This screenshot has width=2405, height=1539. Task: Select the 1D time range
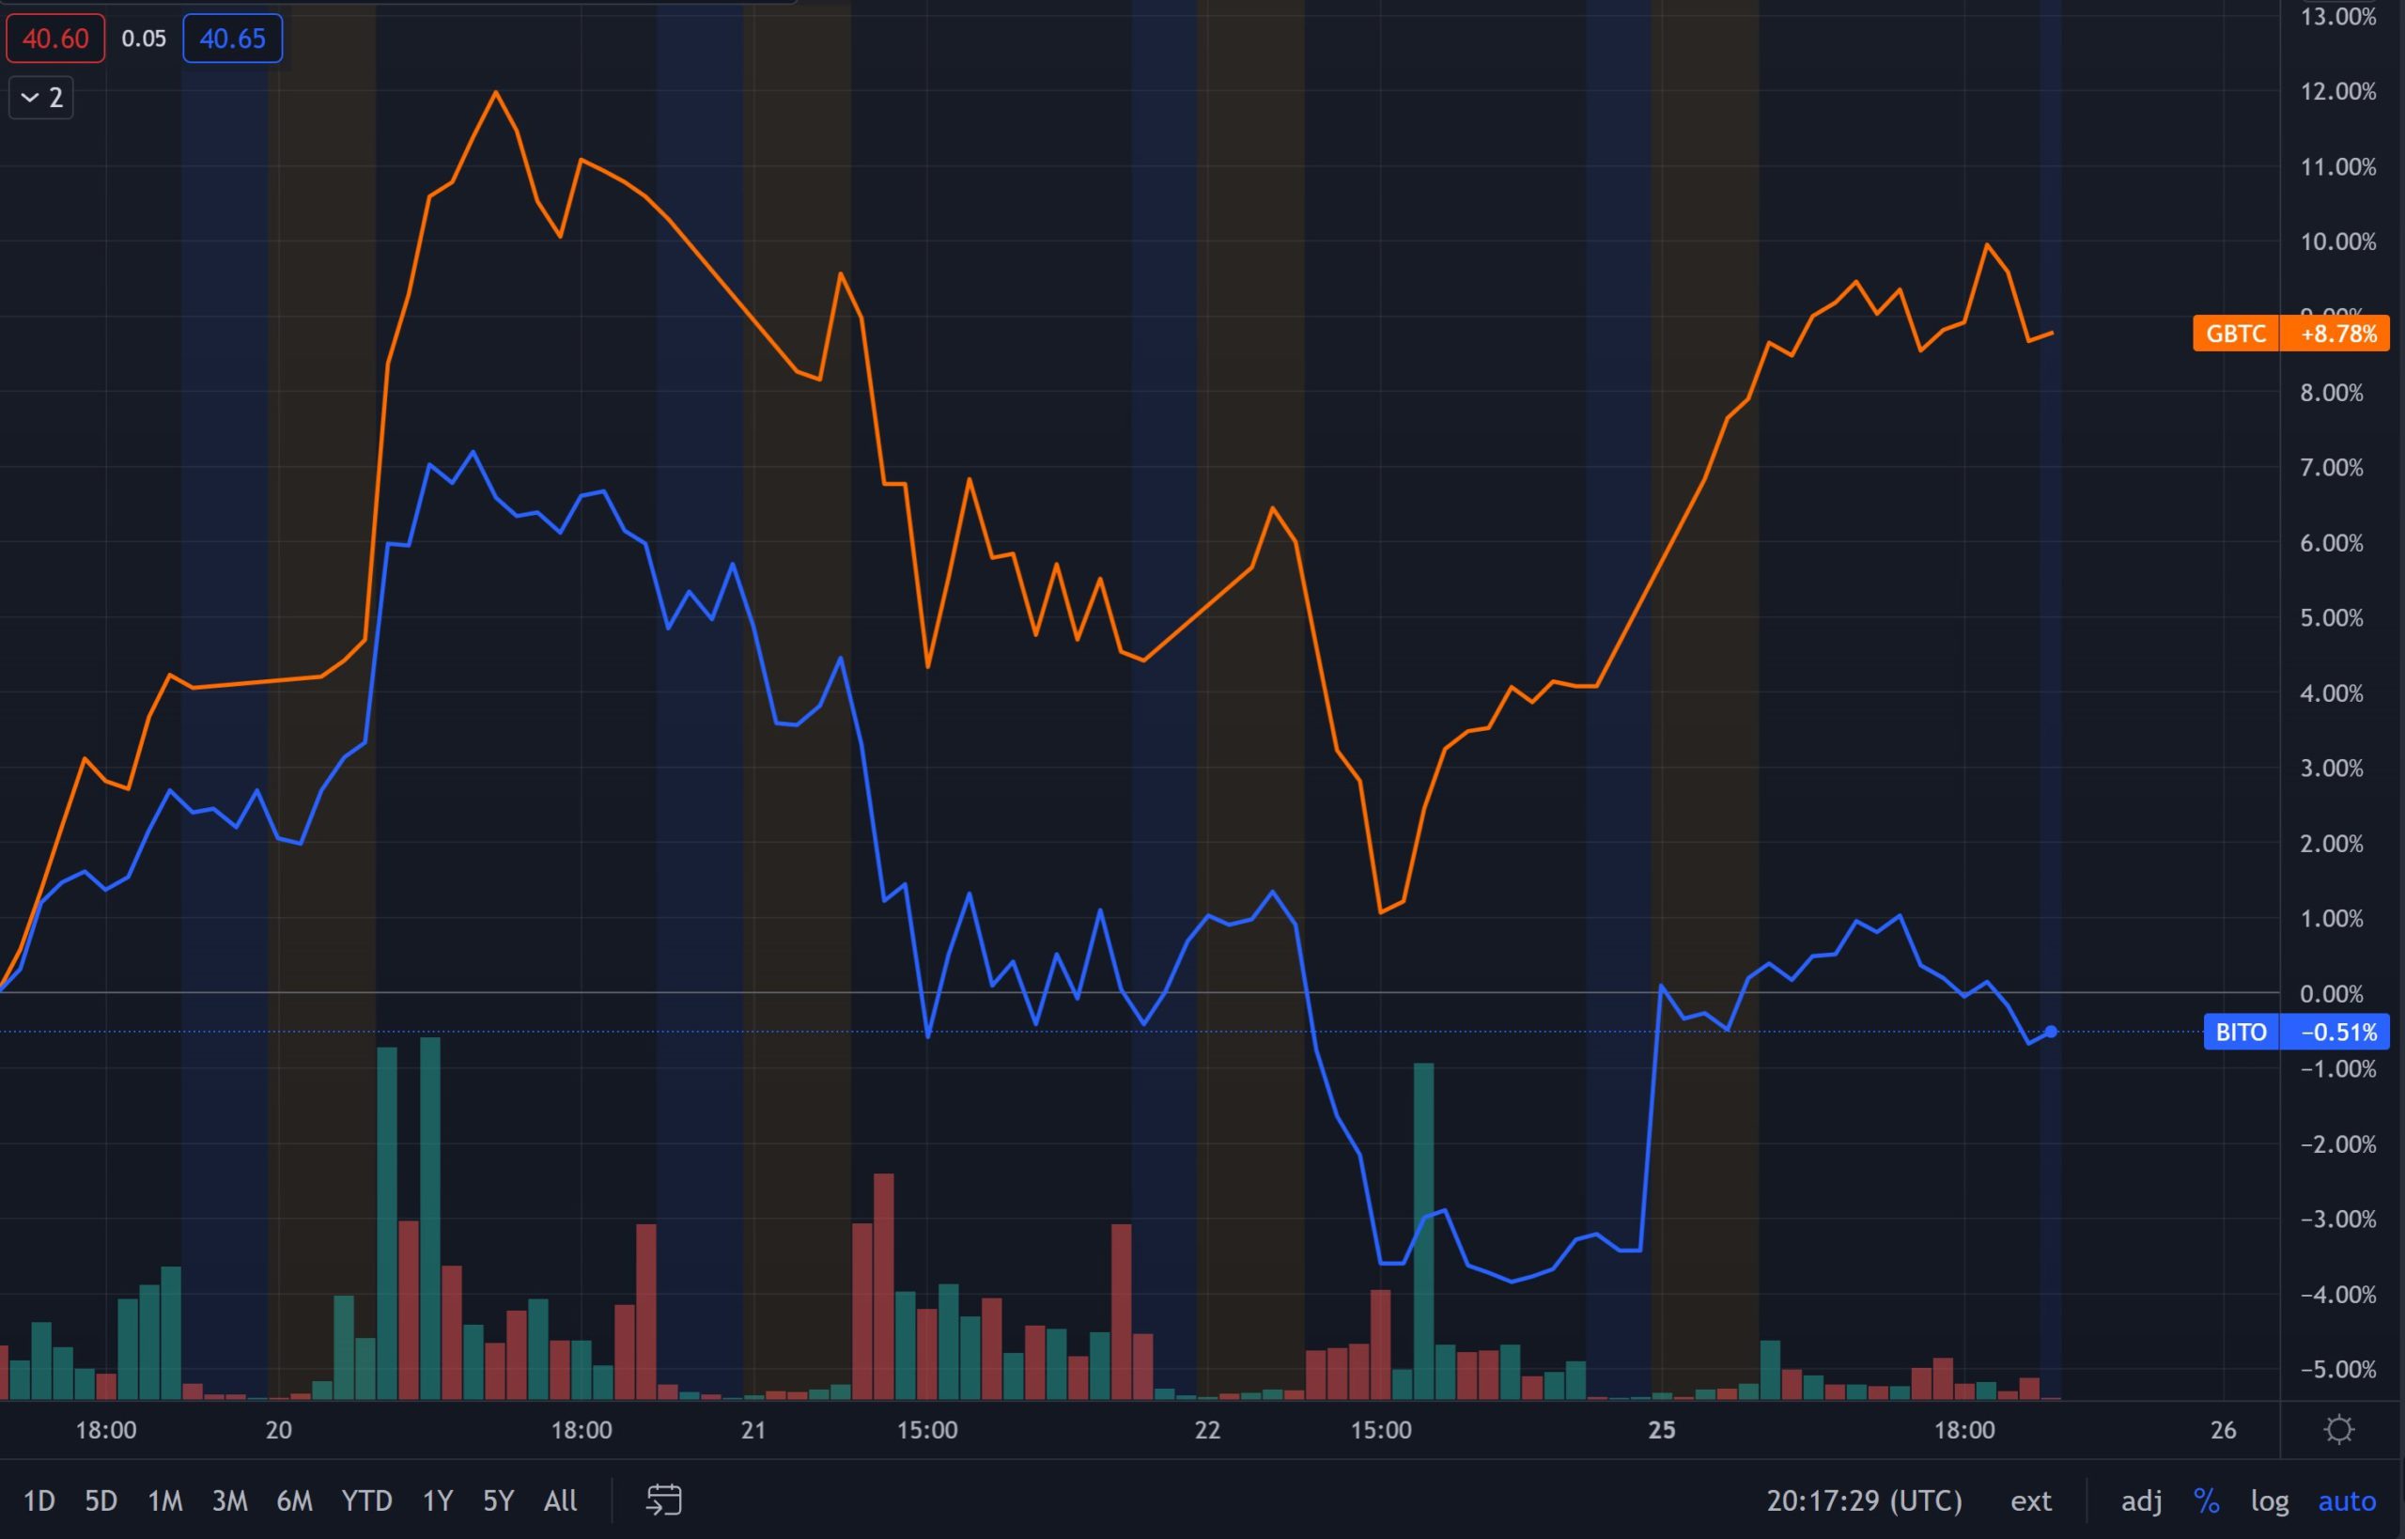[x=39, y=1500]
